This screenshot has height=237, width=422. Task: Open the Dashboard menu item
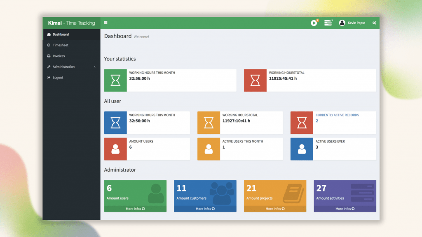pyautogui.click(x=72, y=35)
